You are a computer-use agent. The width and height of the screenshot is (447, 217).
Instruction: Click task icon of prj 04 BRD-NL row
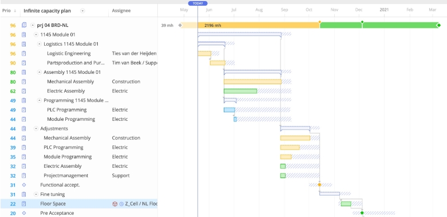[x=24, y=25]
